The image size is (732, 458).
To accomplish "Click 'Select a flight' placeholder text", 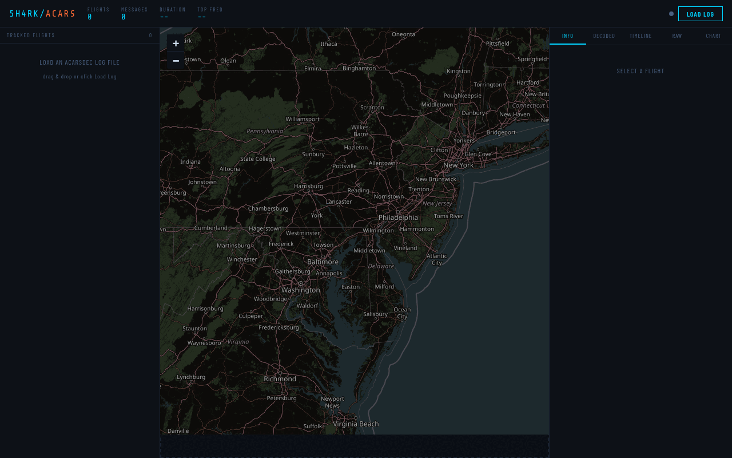I will (x=640, y=71).
